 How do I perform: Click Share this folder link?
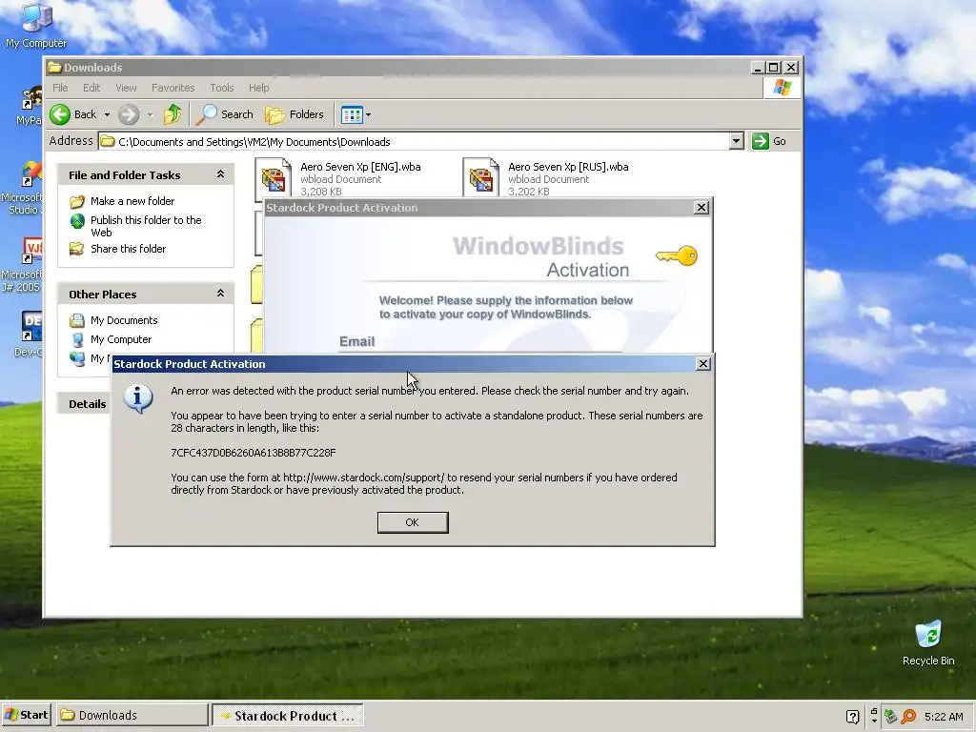[128, 249]
